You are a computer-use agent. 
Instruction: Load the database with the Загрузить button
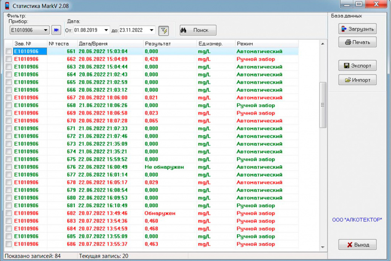(x=357, y=29)
